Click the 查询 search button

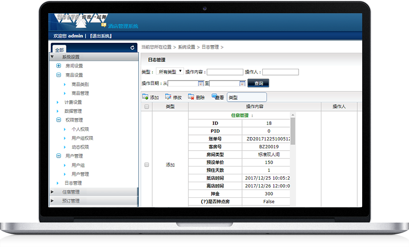click(258, 83)
